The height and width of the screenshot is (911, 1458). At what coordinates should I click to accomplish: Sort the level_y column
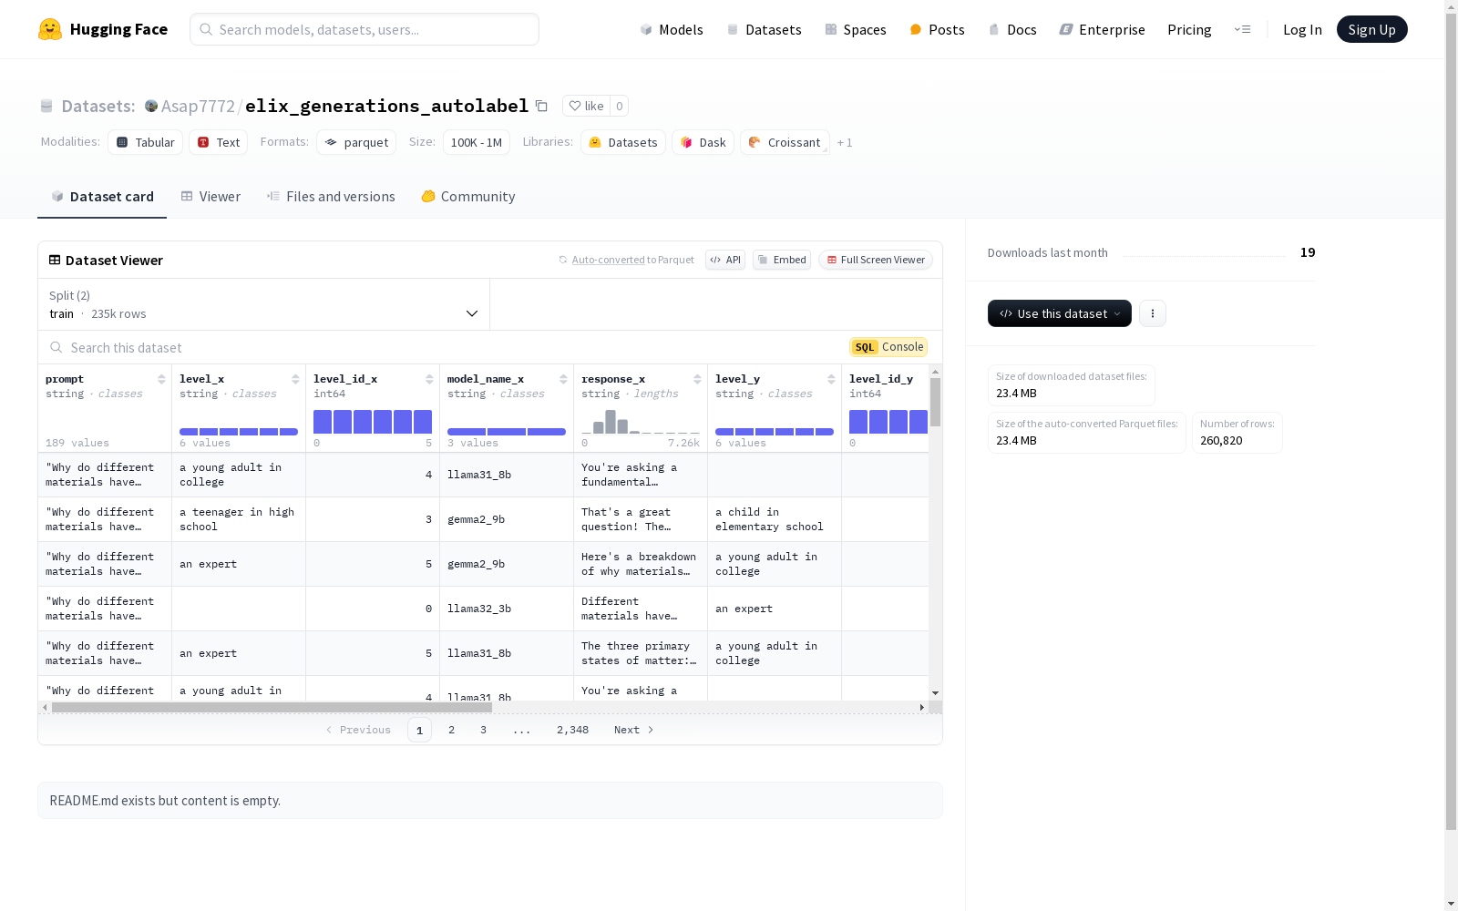(x=831, y=379)
